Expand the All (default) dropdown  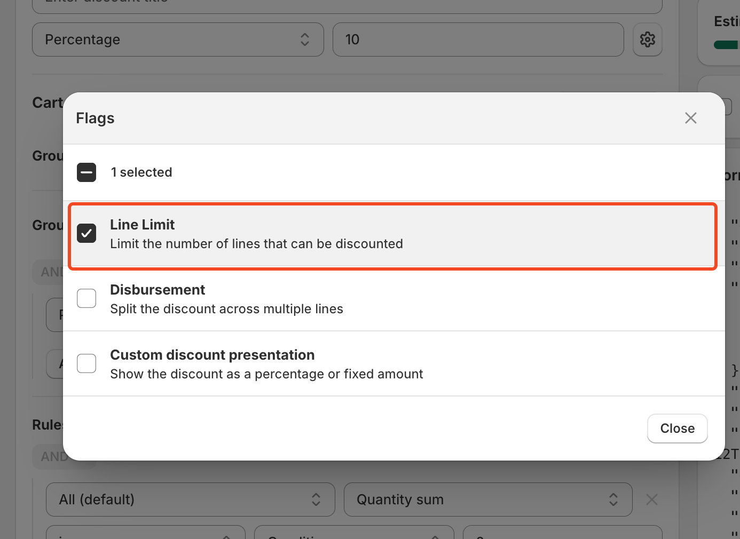point(190,500)
